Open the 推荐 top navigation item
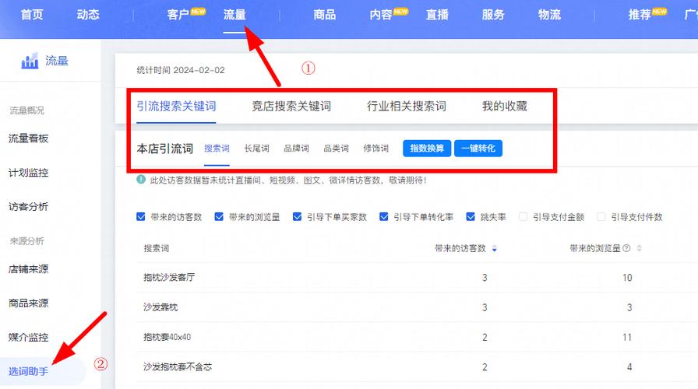 coord(640,15)
